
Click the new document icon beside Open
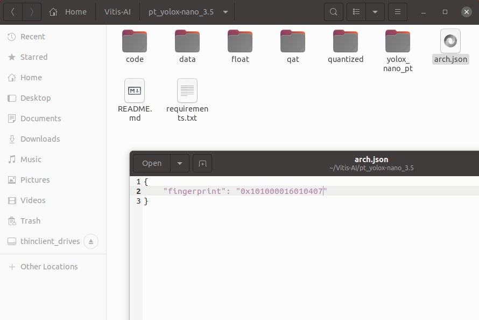point(202,163)
